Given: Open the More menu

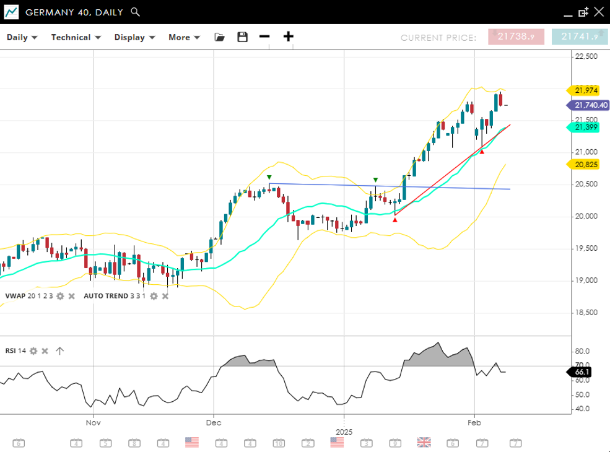Looking at the screenshot, I should coord(184,37).
